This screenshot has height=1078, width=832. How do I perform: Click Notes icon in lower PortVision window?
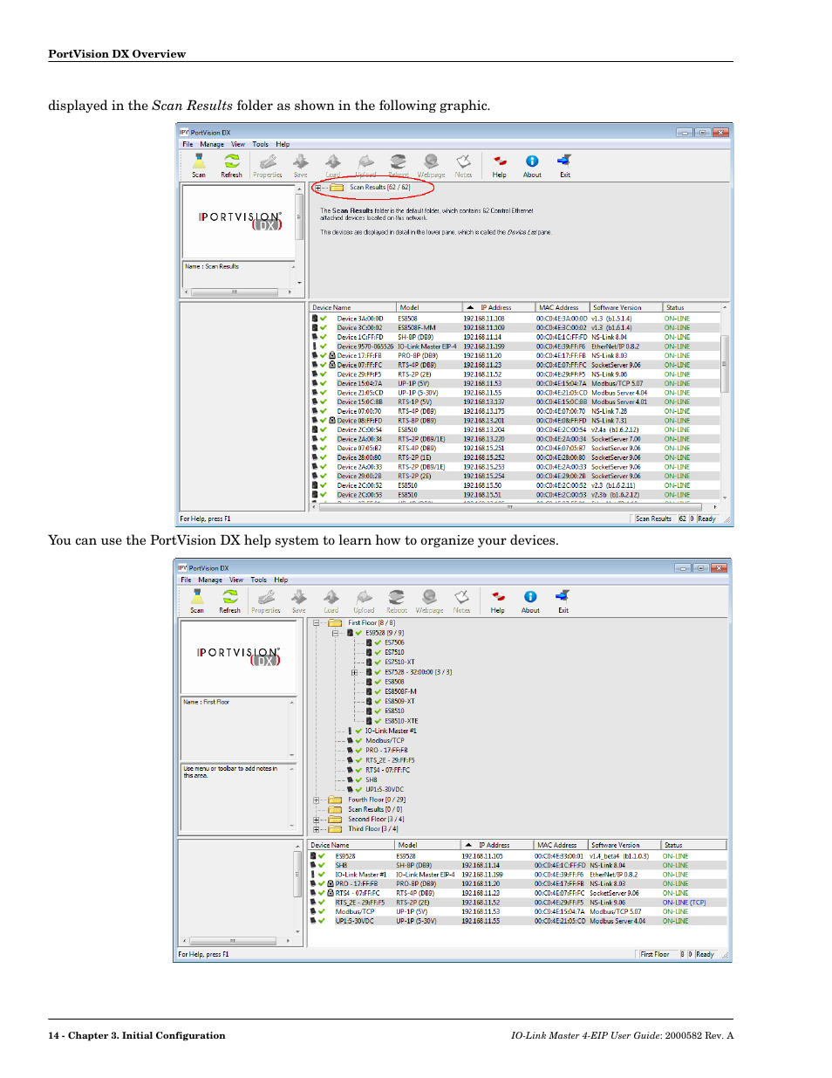click(461, 601)
